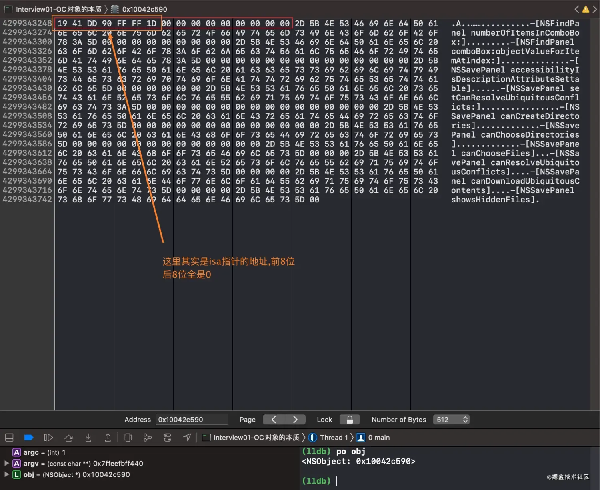
Task: Click the yellow warning icon at top
Action: pyautogui.click(x=586, y=9)
